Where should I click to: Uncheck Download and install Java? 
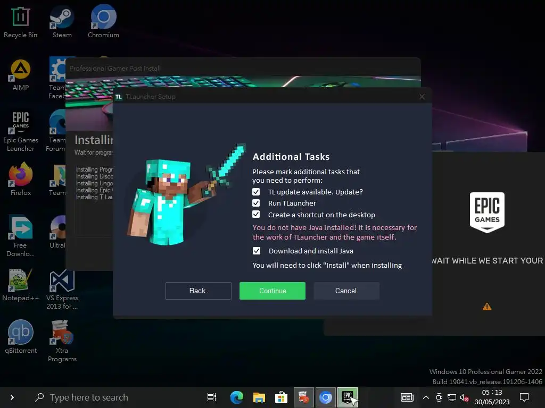click(257, 251)
